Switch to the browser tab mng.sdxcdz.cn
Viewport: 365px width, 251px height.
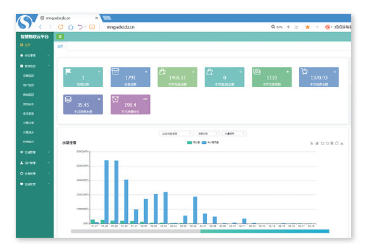point(68,18)
